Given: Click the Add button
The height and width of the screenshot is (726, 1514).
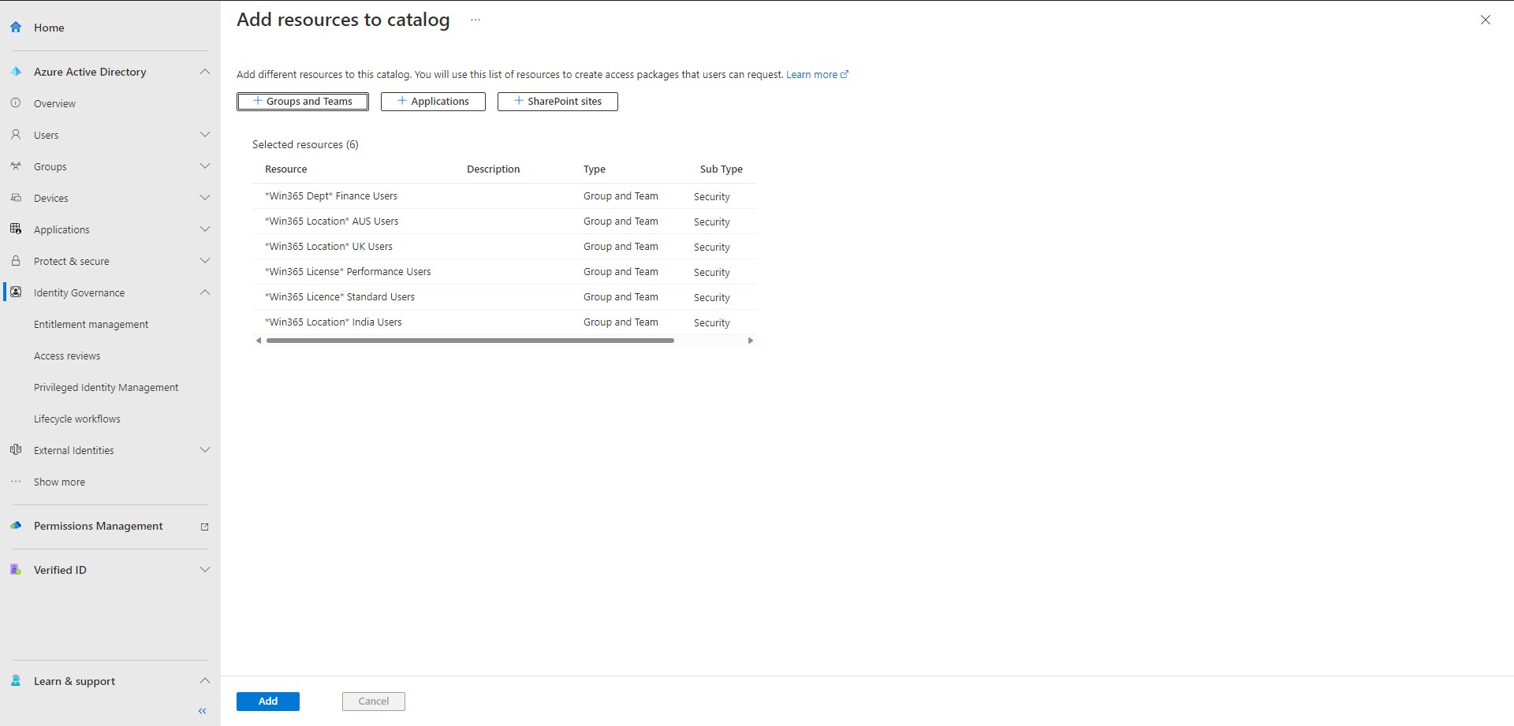Looking at the screenshot, I should pos(267,701).
